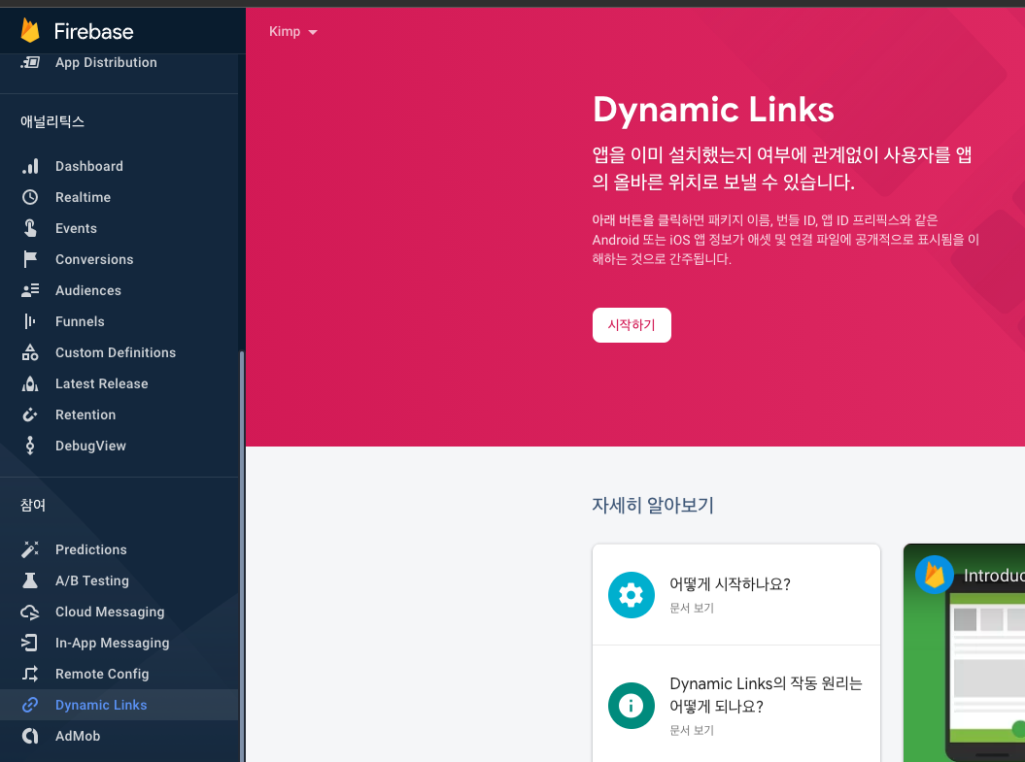This screenshot has height=762, width=1025.
Task: Click the Dynamic Links page heading
Action: (x=713, y=109)
